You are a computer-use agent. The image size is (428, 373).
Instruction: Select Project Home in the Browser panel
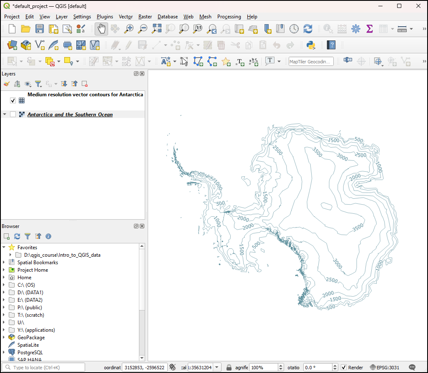(33, 270)
